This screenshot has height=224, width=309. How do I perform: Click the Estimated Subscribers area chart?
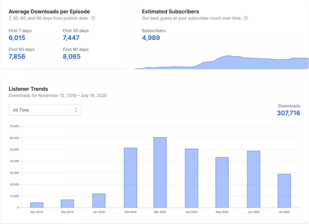pos(225,63)
